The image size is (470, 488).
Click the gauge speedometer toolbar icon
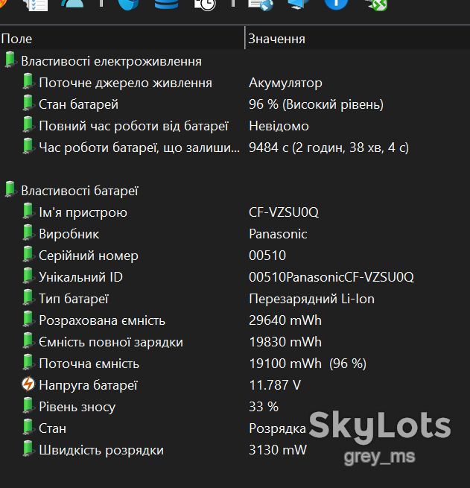72,4
